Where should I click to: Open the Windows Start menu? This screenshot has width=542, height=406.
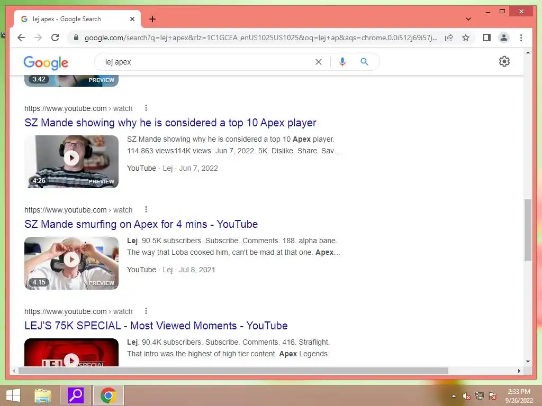tap(13, 395)
